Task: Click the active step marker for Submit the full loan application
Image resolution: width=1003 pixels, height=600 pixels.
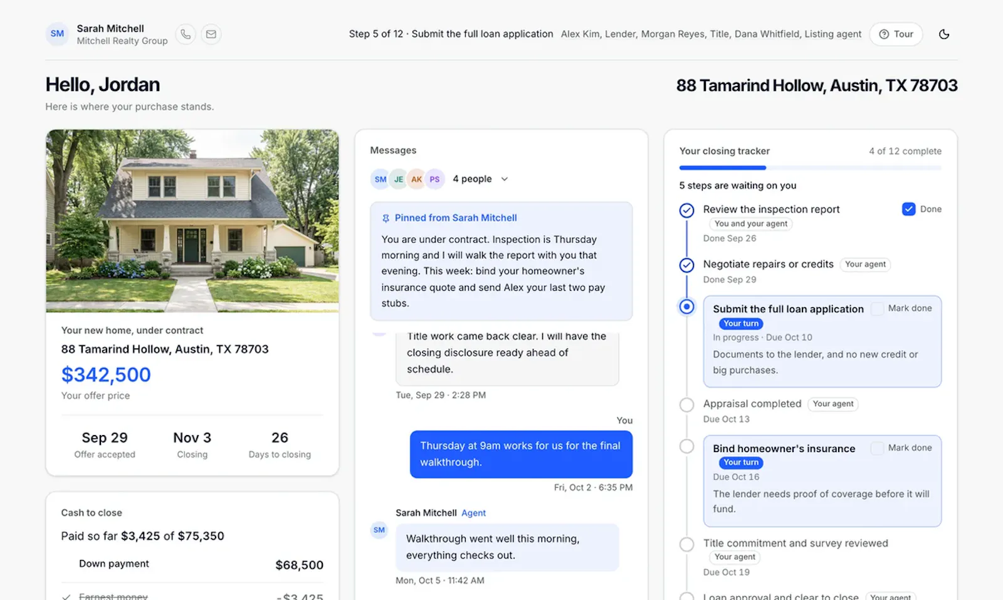Action: pyautogui.click(x=687, y=307)
